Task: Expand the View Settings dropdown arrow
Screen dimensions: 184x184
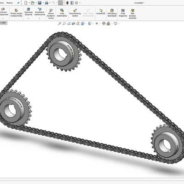Action: [119, 23]
